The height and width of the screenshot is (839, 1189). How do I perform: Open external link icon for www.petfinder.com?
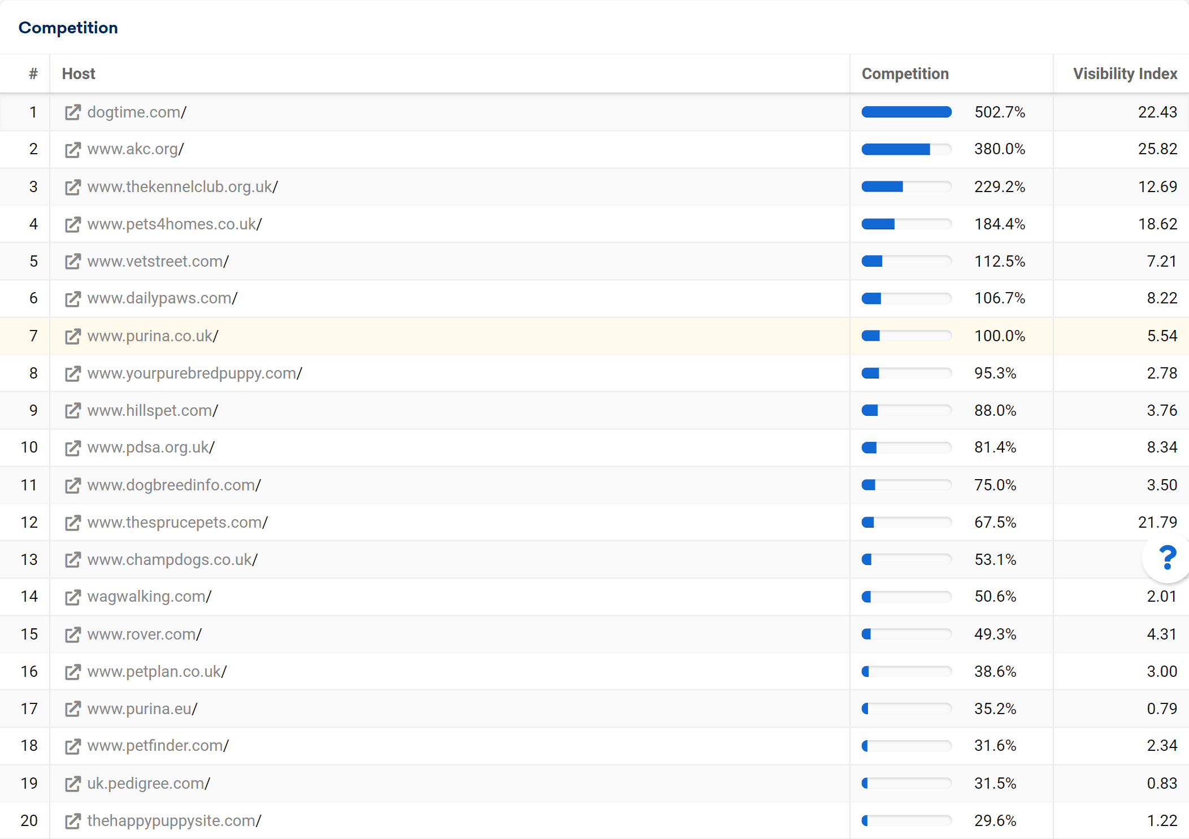[x=73, y=746]
